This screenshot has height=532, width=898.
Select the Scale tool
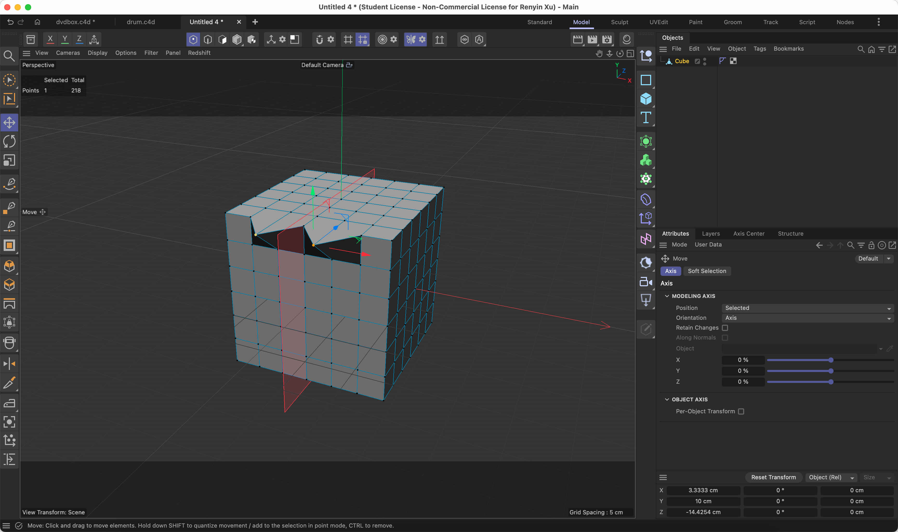point(9,160)
